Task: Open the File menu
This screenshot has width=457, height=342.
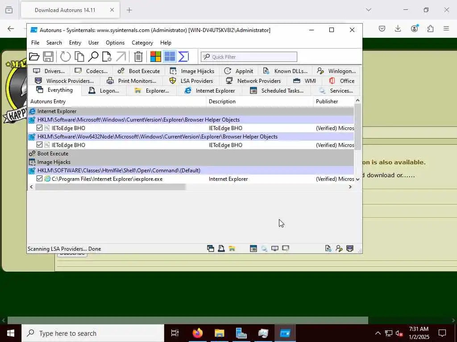Action: [35, 43]
